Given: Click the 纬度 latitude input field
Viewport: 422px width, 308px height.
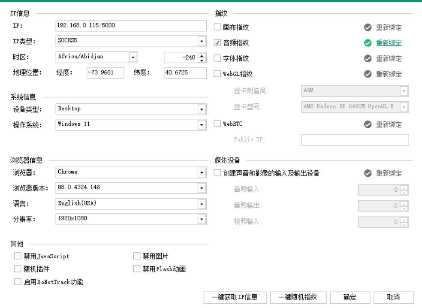Looking at the screenshot, I should click(185, 72).
